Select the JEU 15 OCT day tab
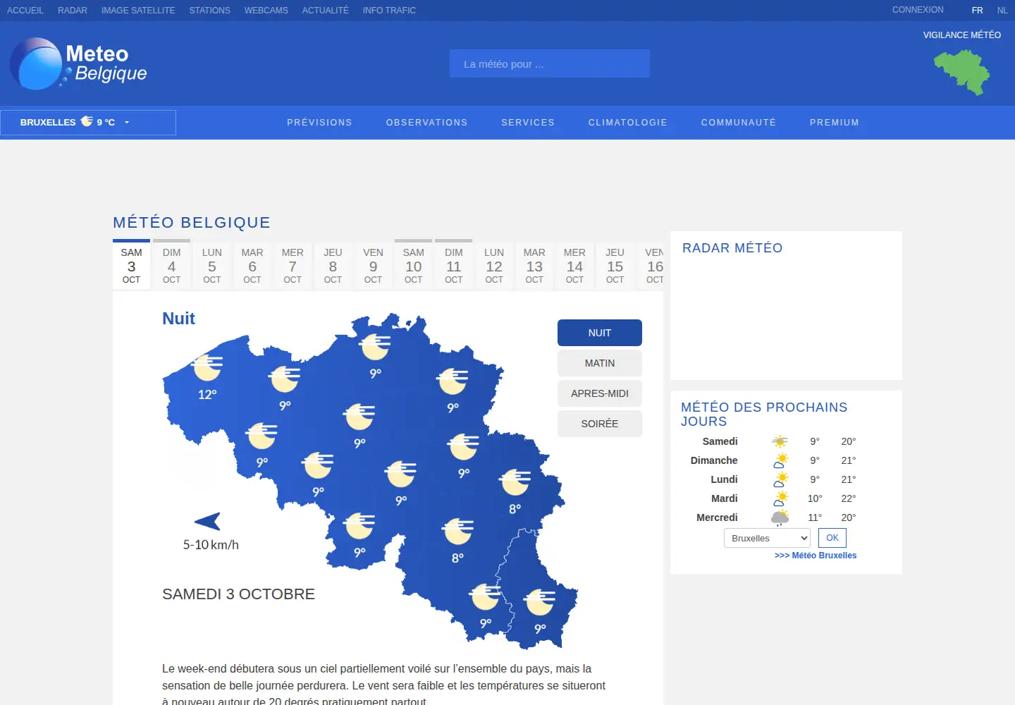The width and height of the screenshot is (1015, 705). point(615,265)
